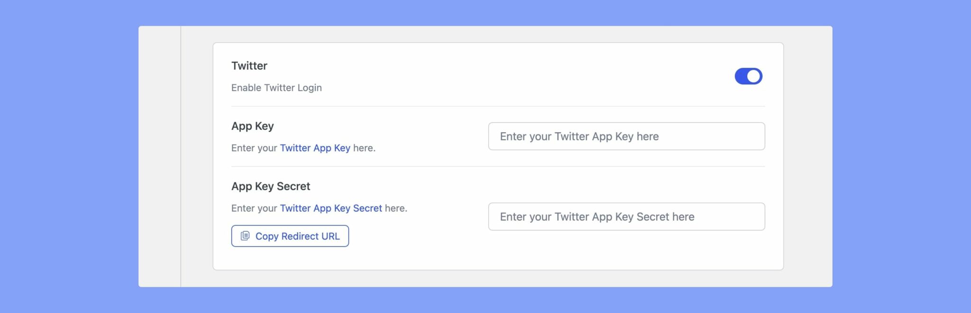This screenshot has width=971, height=313.
Task: Copy the redirect URL to clipboard
Action: tap(290, 236)
